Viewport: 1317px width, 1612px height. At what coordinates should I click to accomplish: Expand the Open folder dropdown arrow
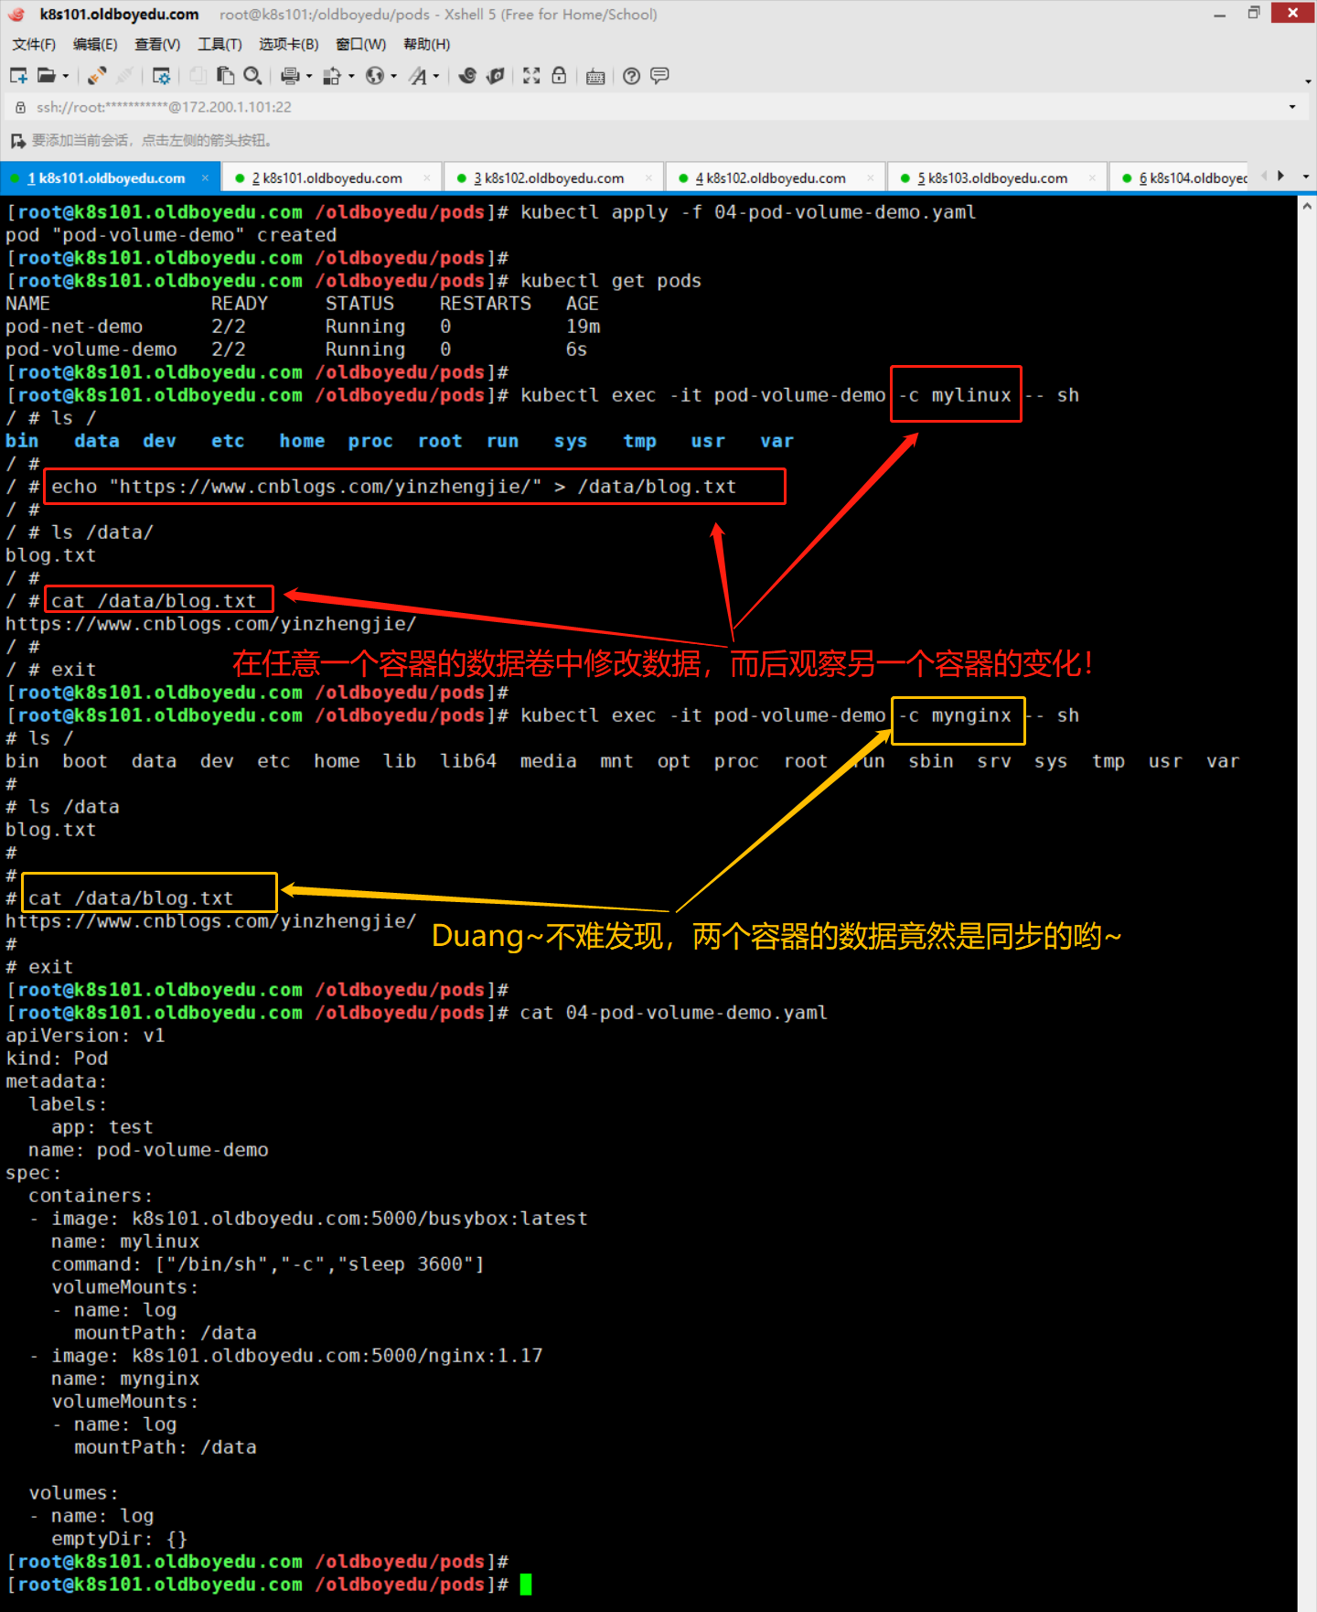[66, 77]
